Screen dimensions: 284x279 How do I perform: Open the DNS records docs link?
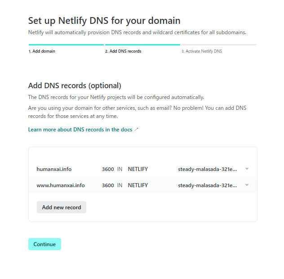click(x=80, y=130)
